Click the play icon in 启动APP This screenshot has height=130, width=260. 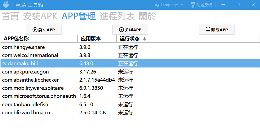35,30
